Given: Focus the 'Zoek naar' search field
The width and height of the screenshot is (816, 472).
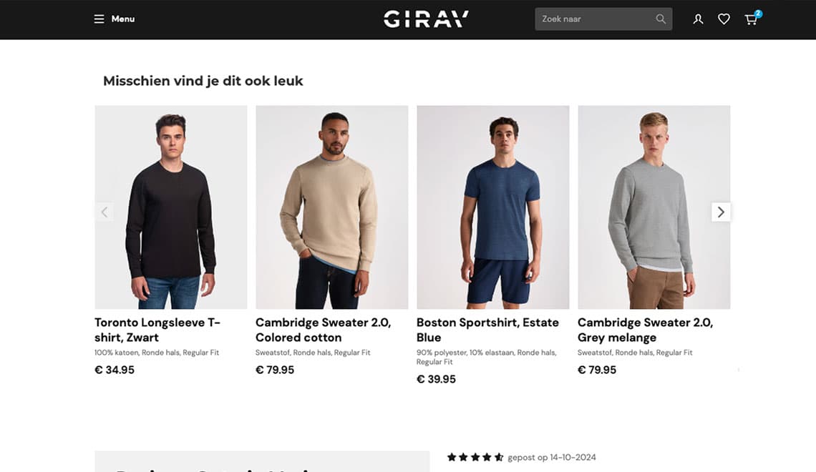Looking at the screenshot, I should click(603, 19).
